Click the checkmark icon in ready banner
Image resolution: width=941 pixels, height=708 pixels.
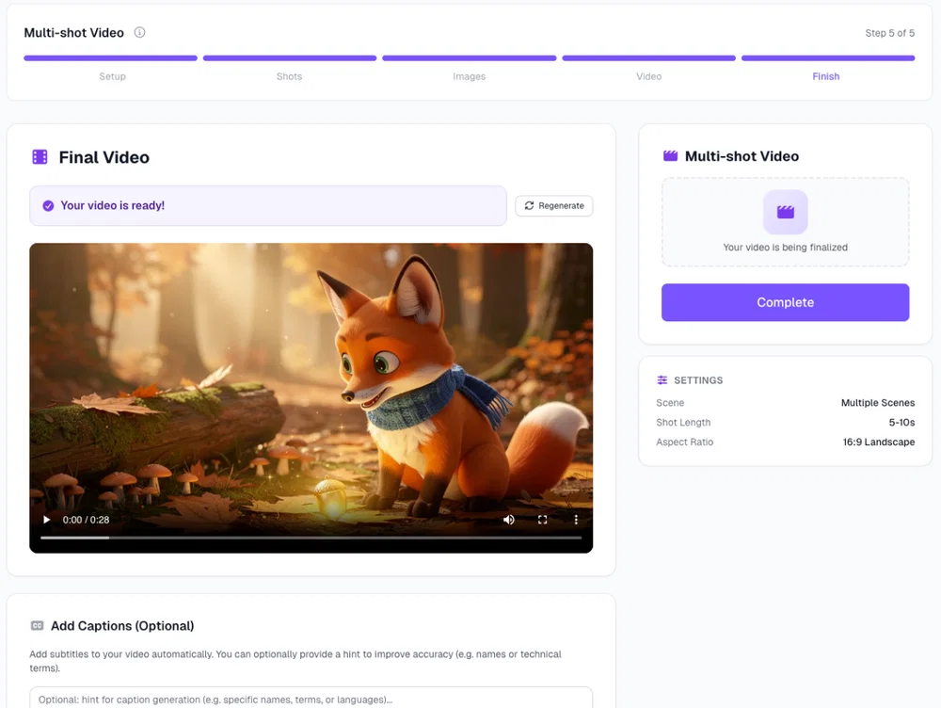(48, 205)
